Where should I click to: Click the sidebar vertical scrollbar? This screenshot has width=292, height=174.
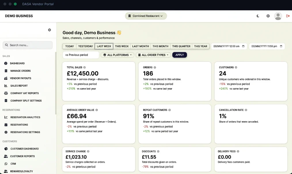pos(56,83)
